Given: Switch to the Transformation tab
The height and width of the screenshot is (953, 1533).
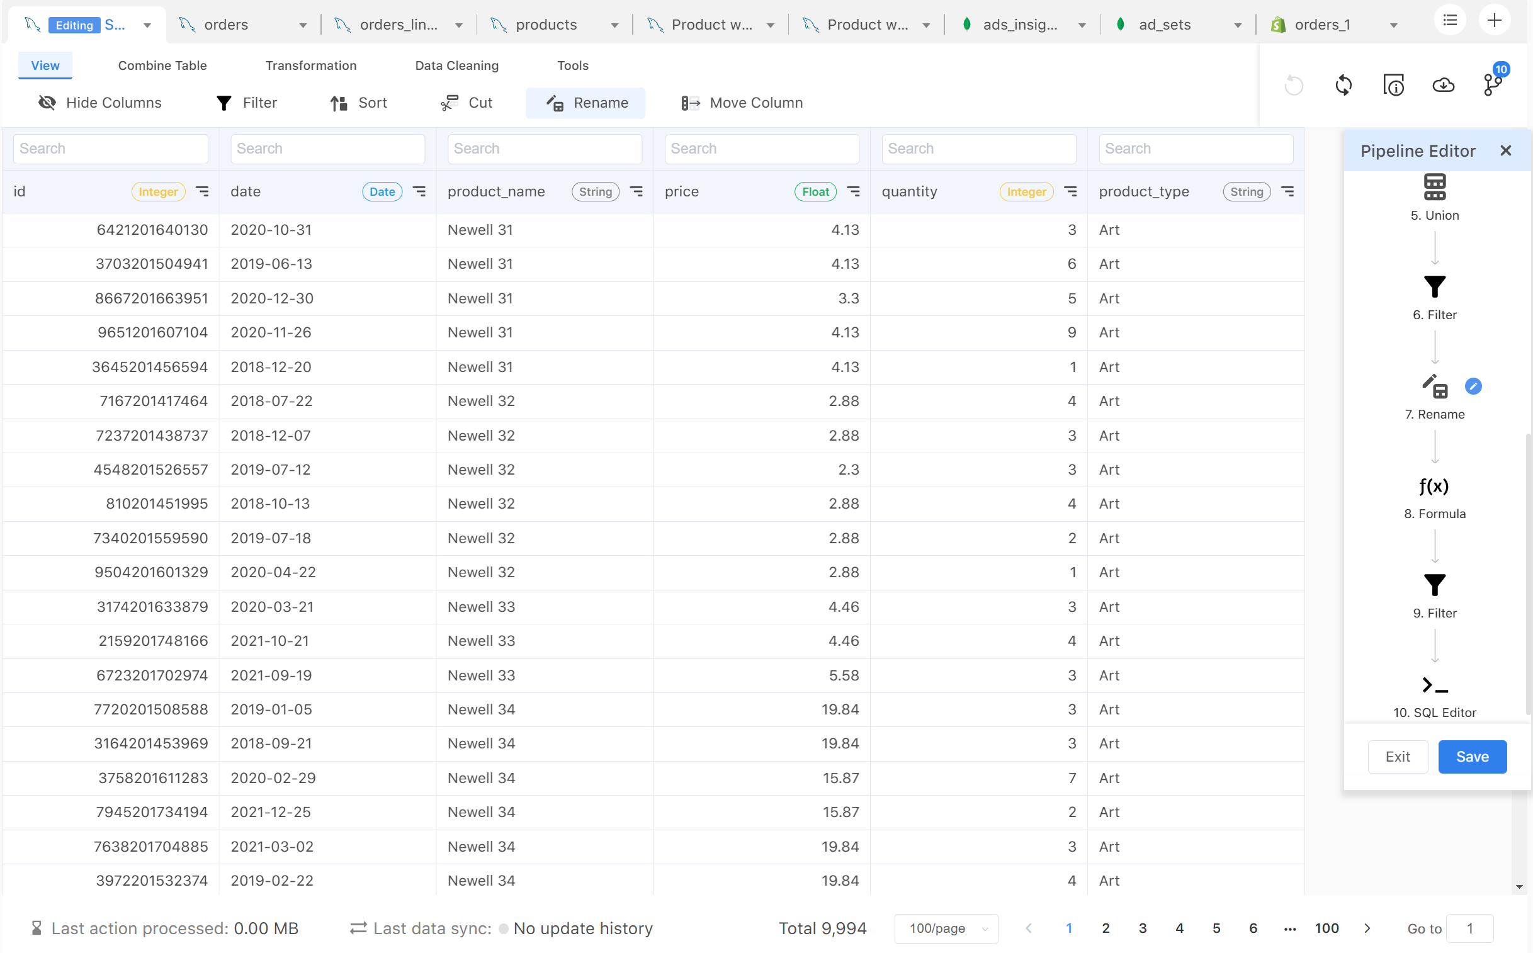Looking at the screenshot, I should coord(311,65).
